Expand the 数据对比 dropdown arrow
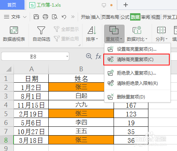The image size is (177, 151). coord(146,39)
